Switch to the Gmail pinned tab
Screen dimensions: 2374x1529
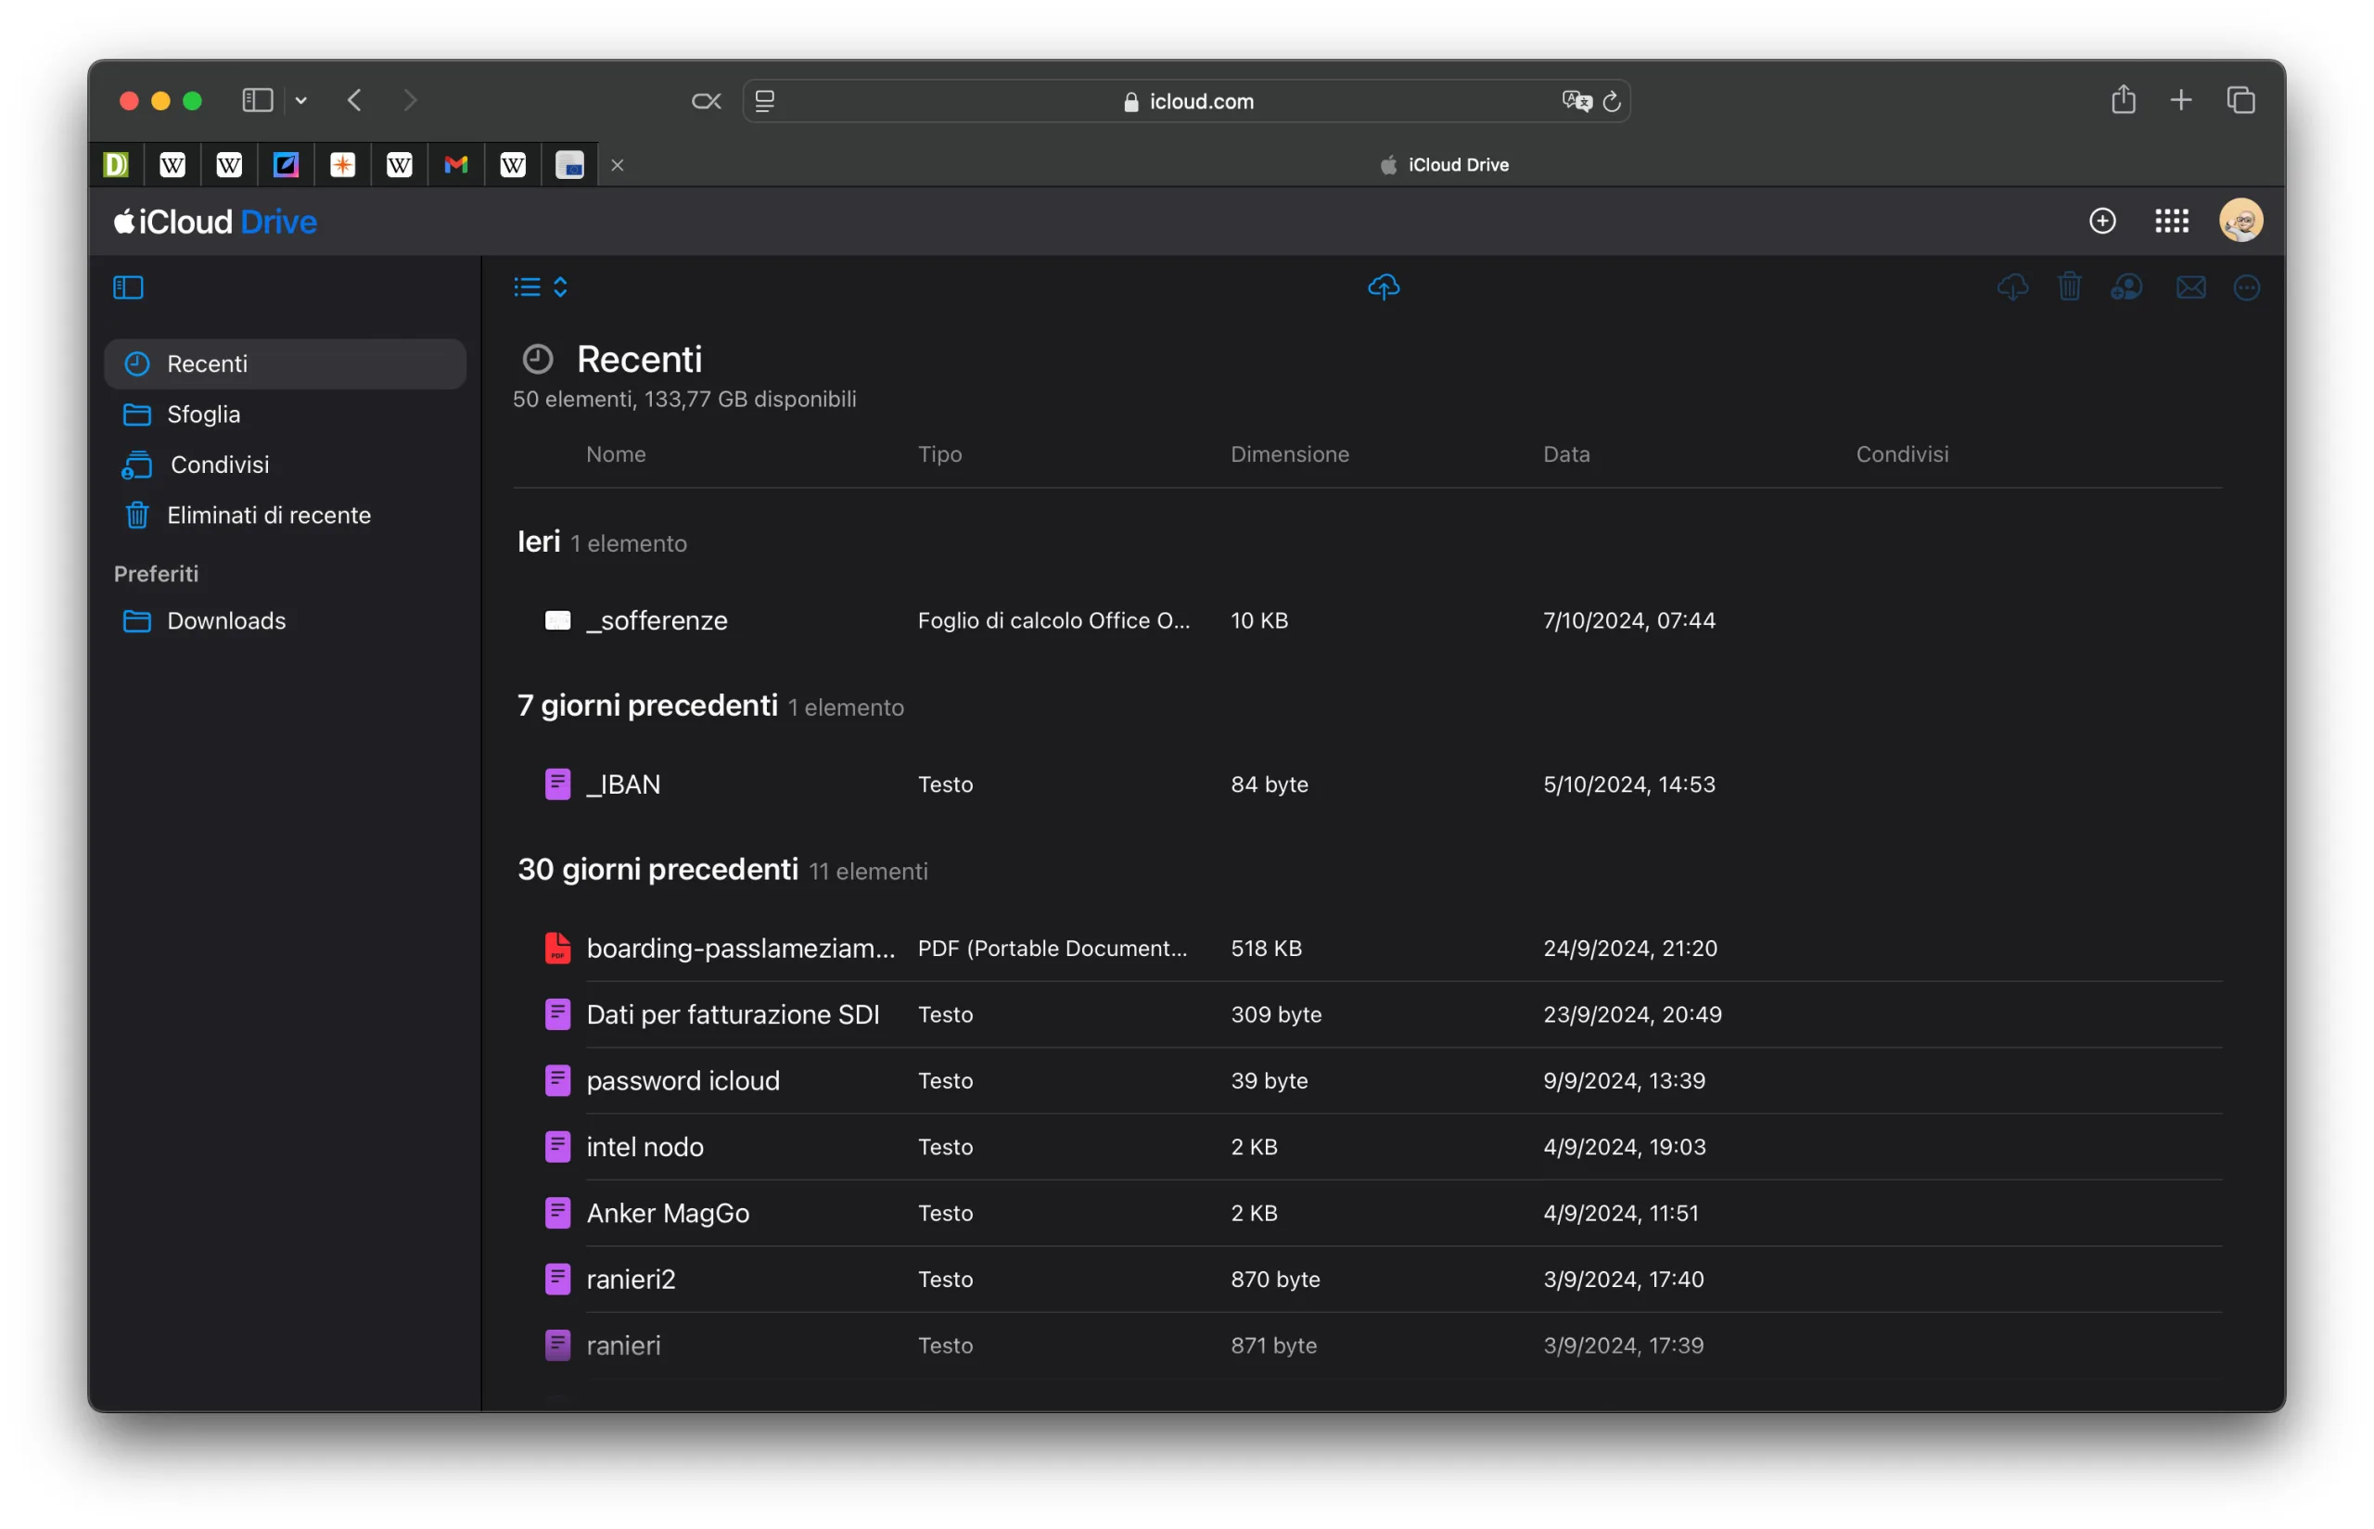455,165
